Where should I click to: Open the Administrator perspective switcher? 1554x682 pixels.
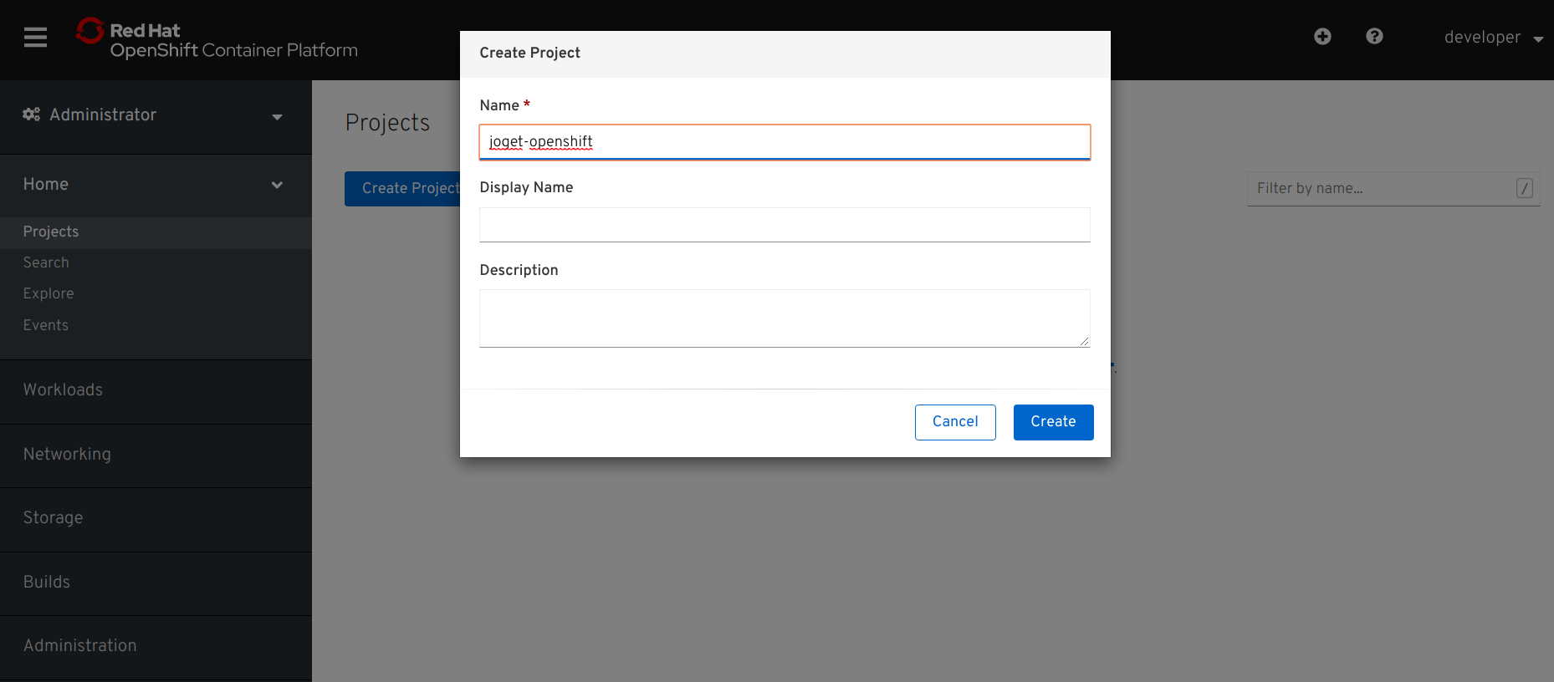coord(156,115)
